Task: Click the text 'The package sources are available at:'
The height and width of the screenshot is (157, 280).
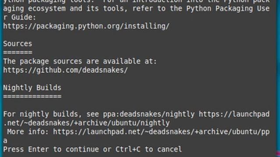Action: tap(80, 61)
